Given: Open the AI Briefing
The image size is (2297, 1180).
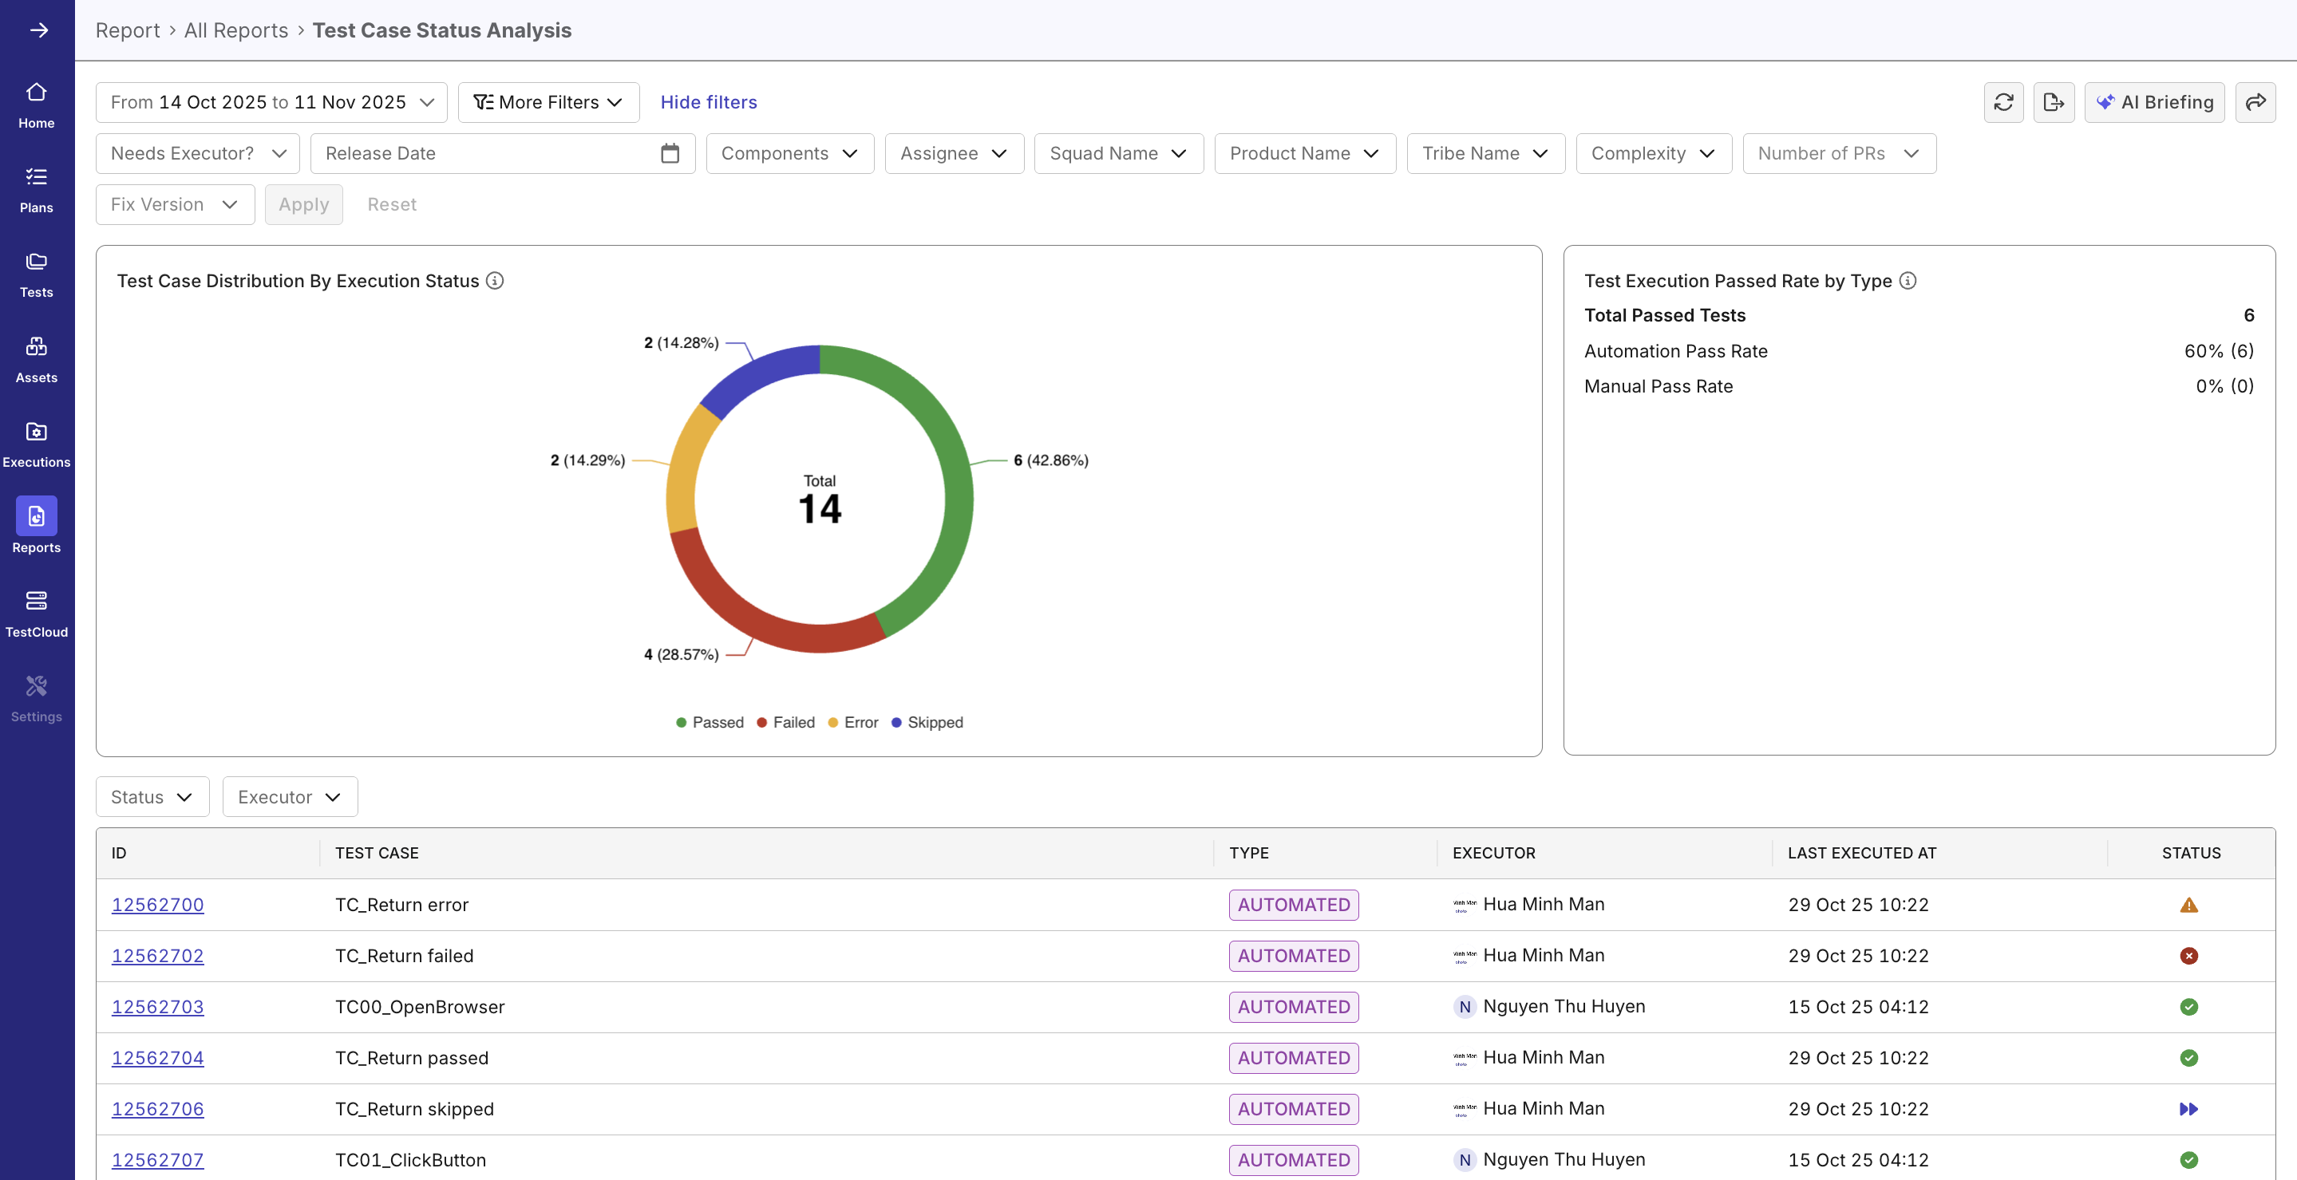Looking at the screenshot, I should tap(2154, 101).
